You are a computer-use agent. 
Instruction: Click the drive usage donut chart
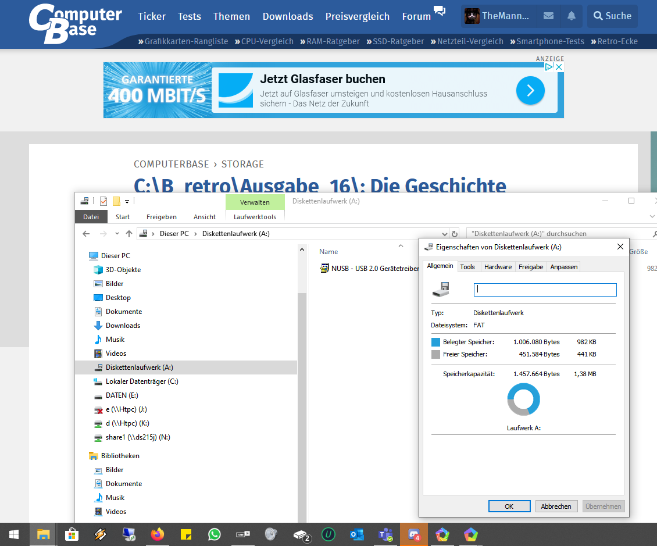click(524, 399)
